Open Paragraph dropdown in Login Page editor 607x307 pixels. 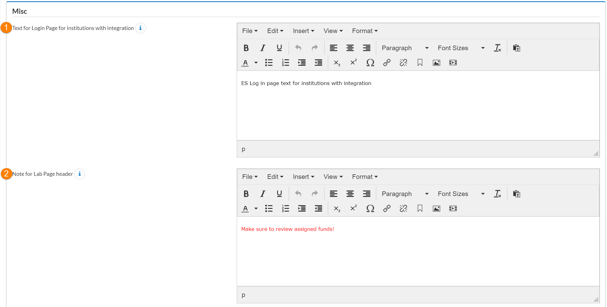tap(405, 48)
